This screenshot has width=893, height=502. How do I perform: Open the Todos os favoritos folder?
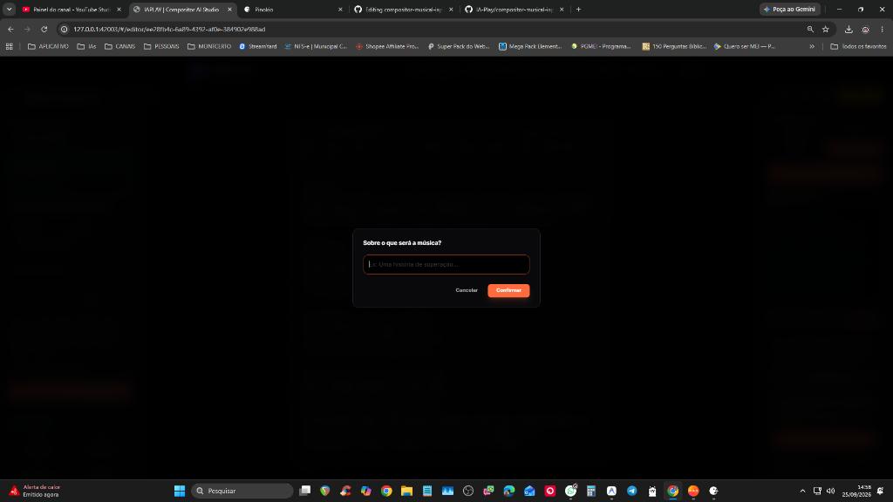click(x=858, y=46)
